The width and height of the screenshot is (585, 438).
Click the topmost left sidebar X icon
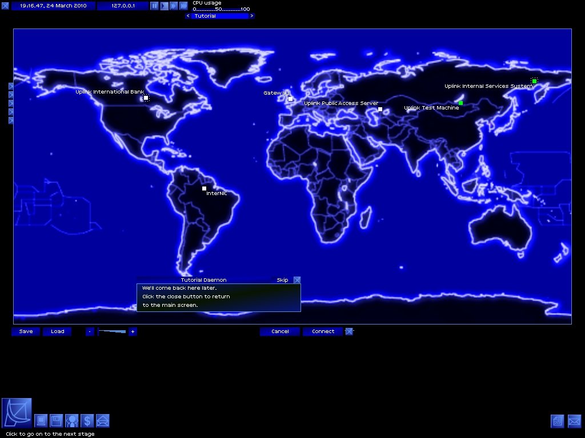coord(11,86)
